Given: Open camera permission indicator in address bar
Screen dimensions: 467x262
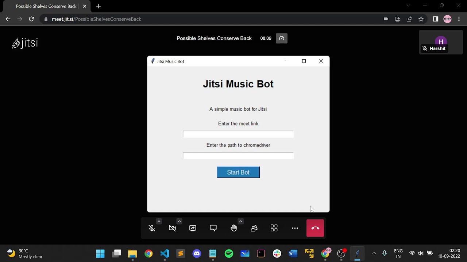Looking at the screenshot, I should (x=386, y=19).
